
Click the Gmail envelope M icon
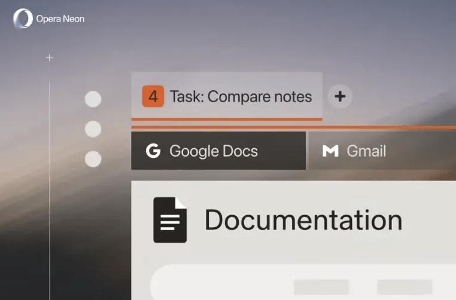330,151
